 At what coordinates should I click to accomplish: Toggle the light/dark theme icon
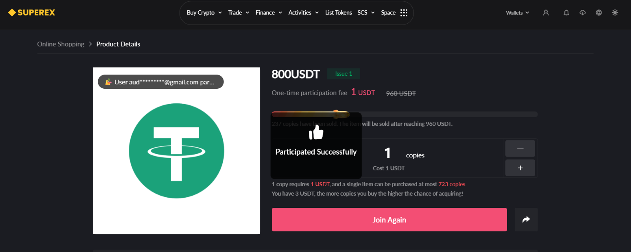[615, 13]
